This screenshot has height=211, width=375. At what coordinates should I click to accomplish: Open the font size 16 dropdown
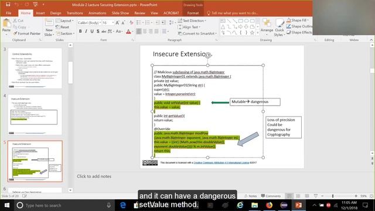113,23
